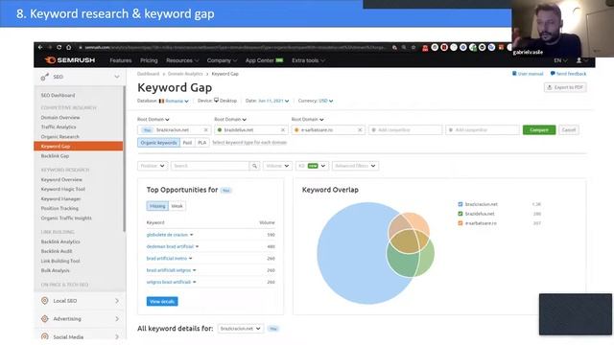Screen dimensions: 614x345
Task: Open the browser home icon
Action: [x=68, y=47]
